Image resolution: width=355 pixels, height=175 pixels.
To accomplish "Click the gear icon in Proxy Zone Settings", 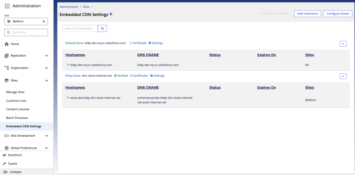I will click(x=152, y=76).
